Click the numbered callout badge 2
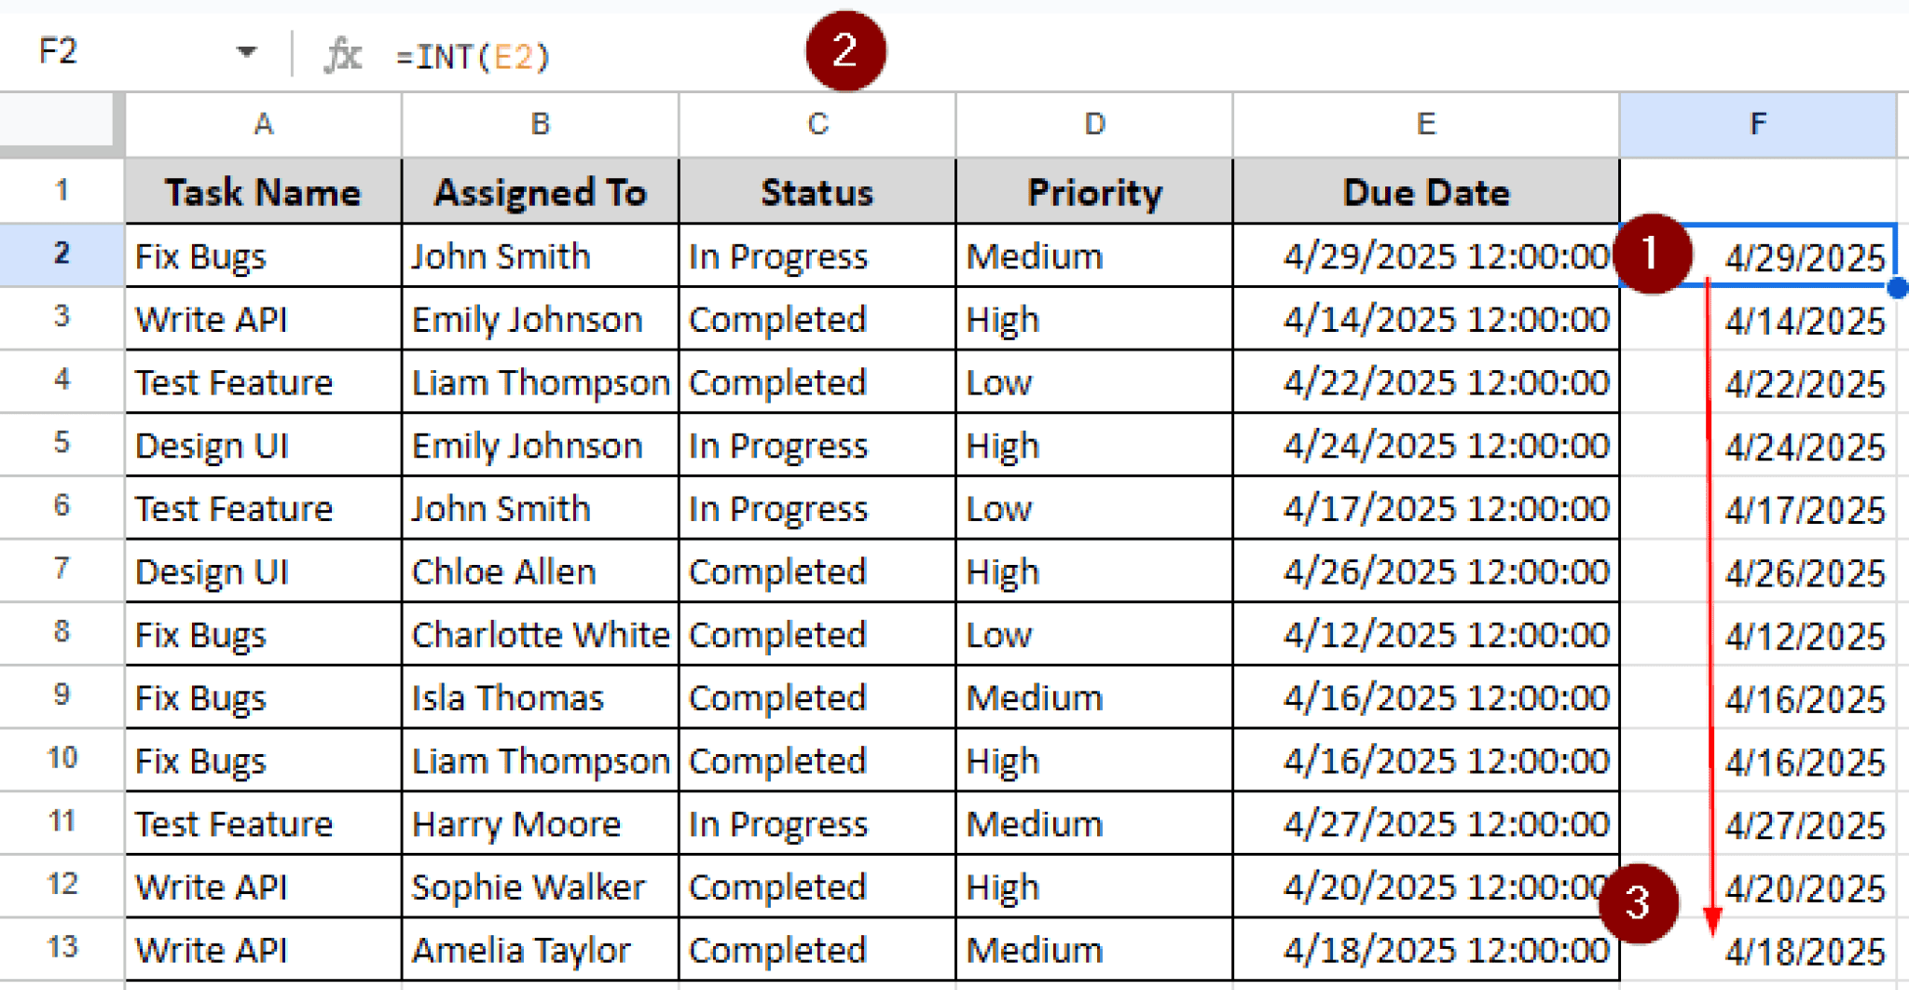Image resolution: width=1909 pixels, height=990 pixels. click(x=844, y=48)
